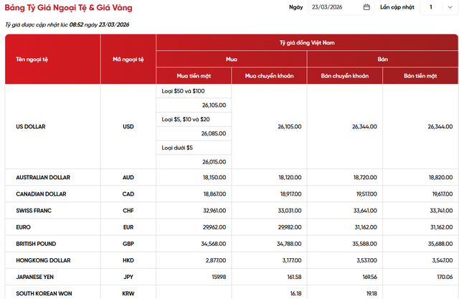The width and height of the screenshot is (459, 299).
Task: Click AUD cash buy rate 18,150.00
Action: tap(214, 177)
